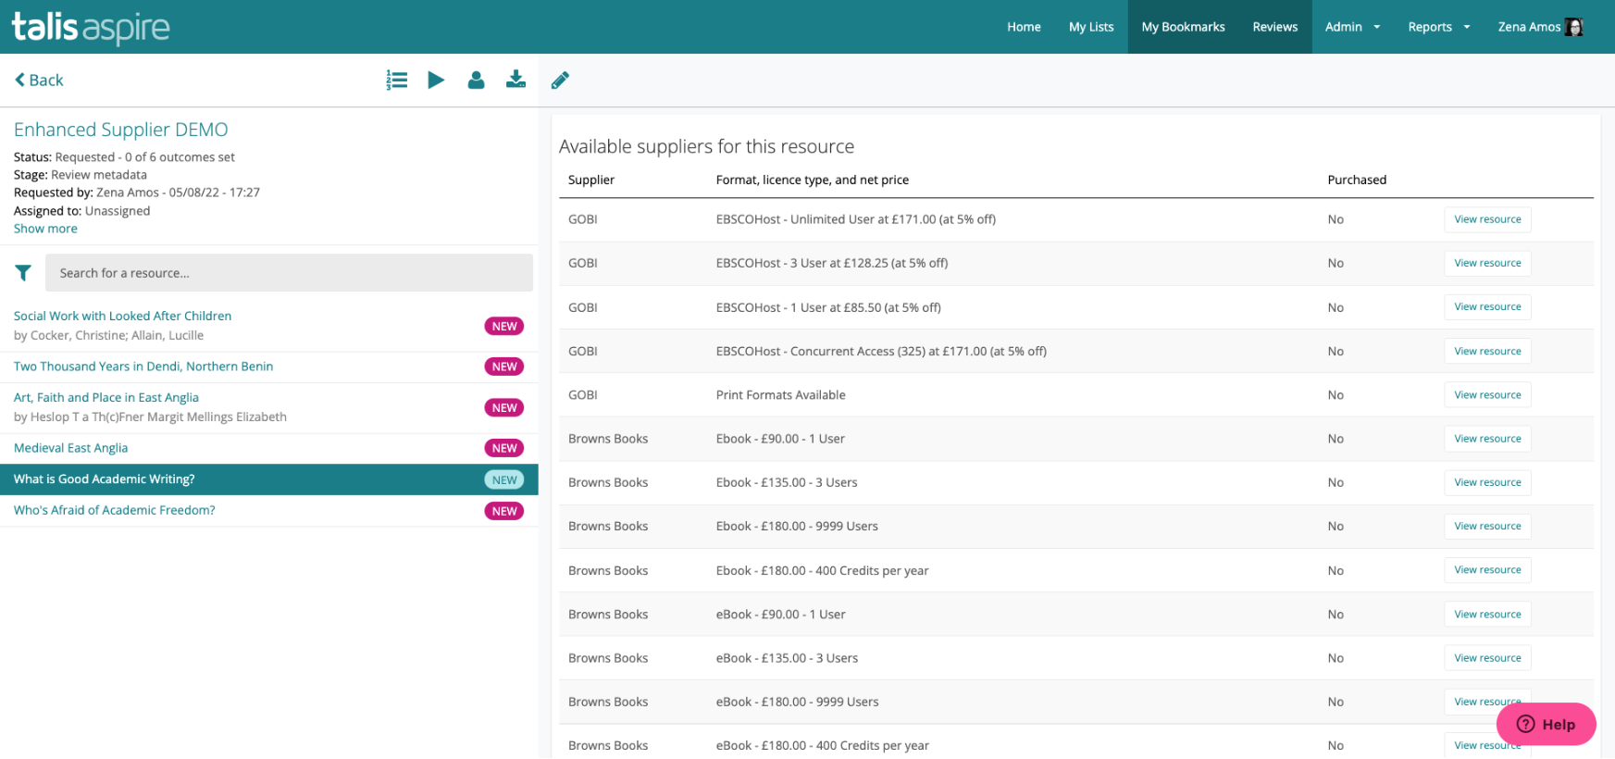Click NEW badge on Medieval East Anglia

tap(504, 448)
